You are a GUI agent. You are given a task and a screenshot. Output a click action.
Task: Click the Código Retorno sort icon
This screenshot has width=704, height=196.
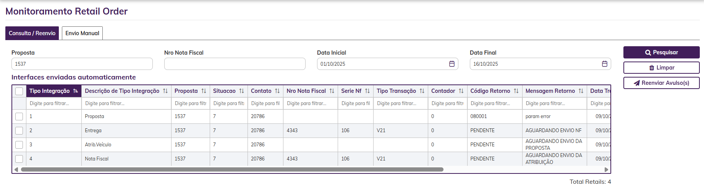pos(516,91)
